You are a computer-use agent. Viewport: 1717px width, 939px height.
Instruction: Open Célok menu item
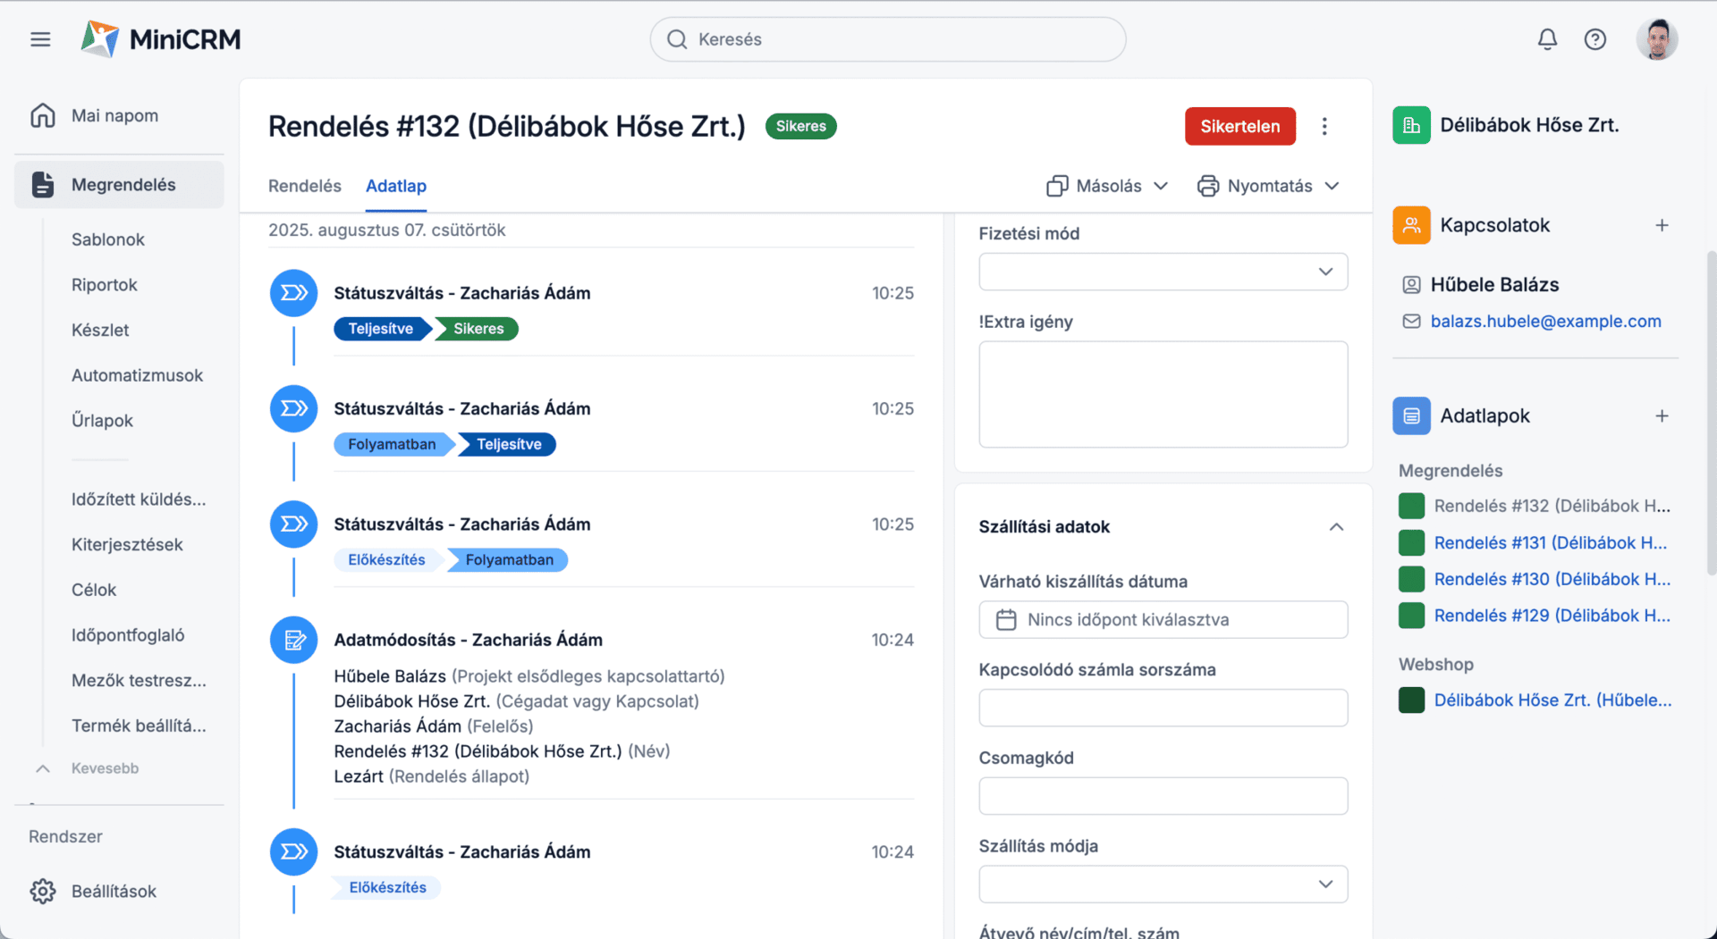[94, 590]
